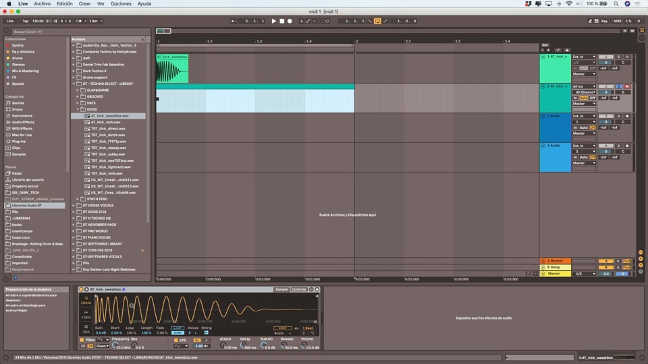Viewport: 648px width, 364px height.
Task: Enable MIDI map mode
Action: coord(617,21)
